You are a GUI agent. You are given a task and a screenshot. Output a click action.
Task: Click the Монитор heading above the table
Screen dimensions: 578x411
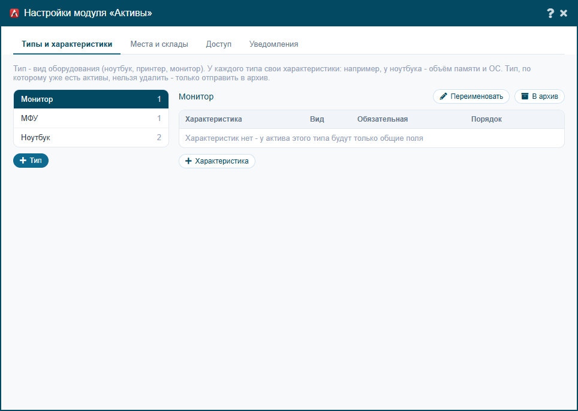point(196,96)
